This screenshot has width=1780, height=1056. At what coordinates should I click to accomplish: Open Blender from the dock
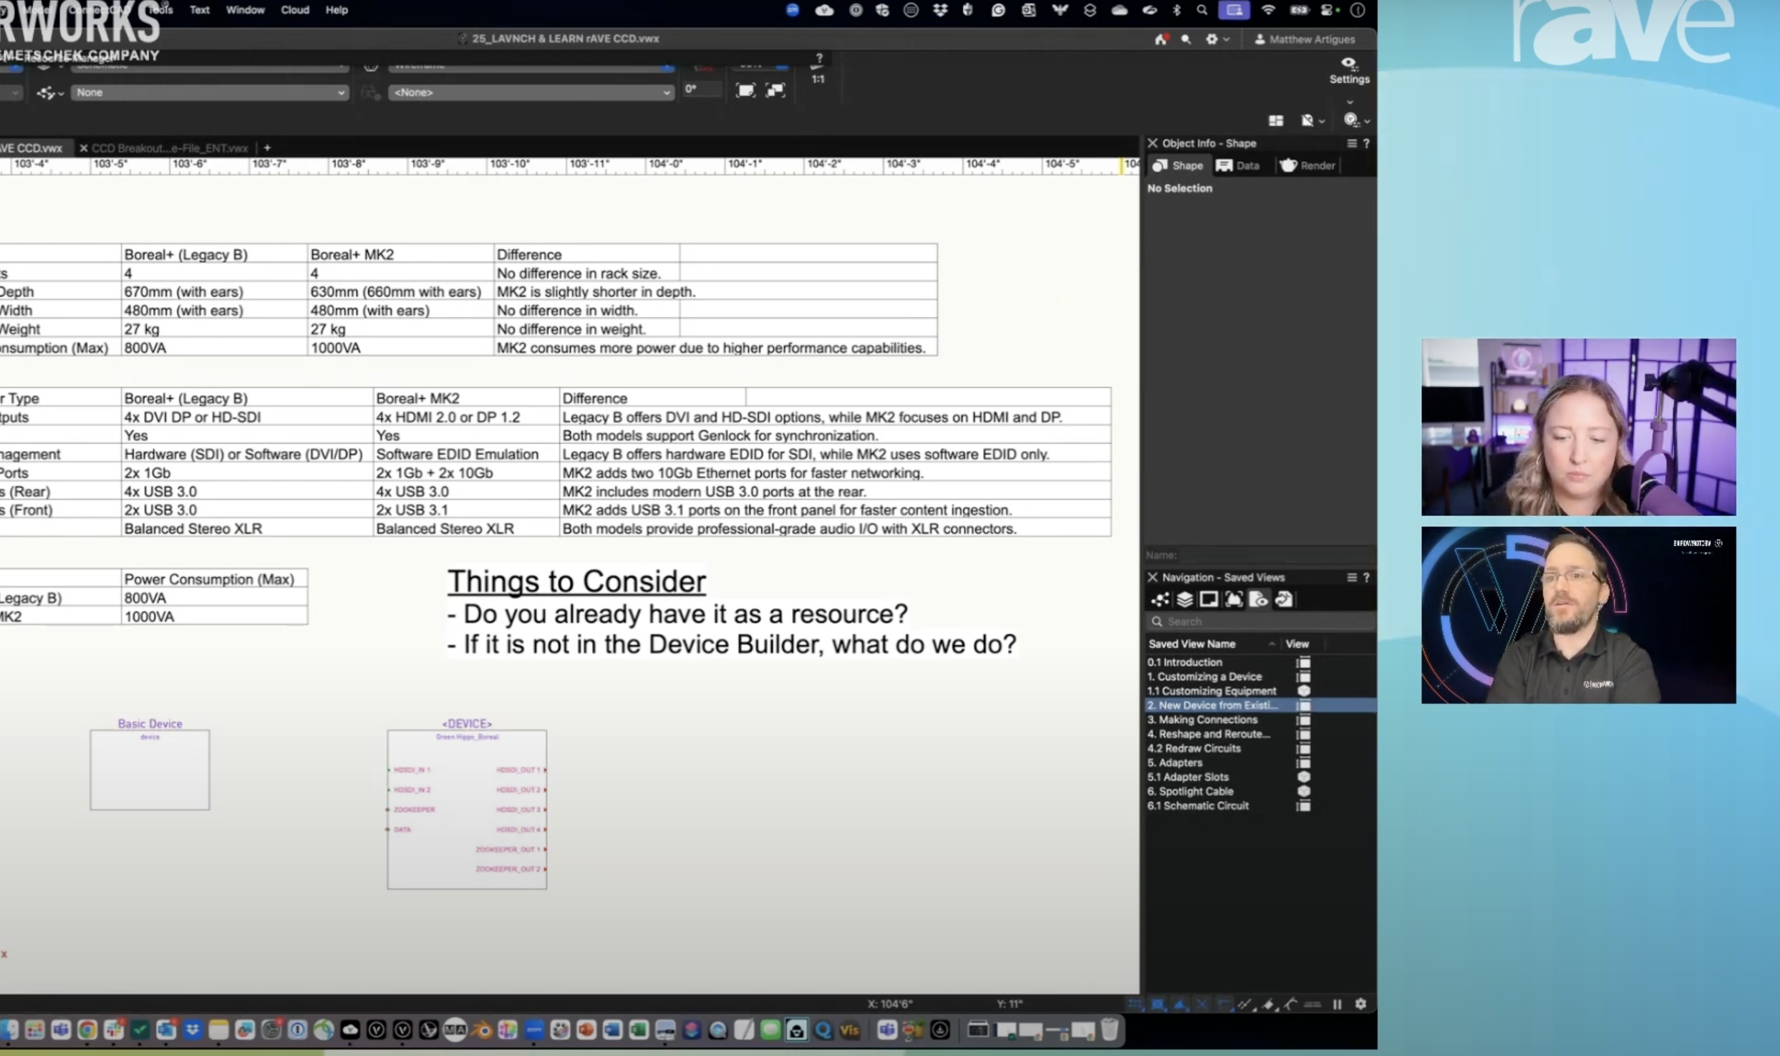(x=483, y=1030)
